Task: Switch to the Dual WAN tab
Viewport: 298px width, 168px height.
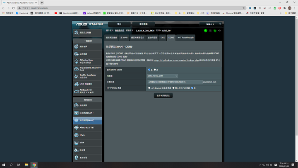Action: (124, 38)
